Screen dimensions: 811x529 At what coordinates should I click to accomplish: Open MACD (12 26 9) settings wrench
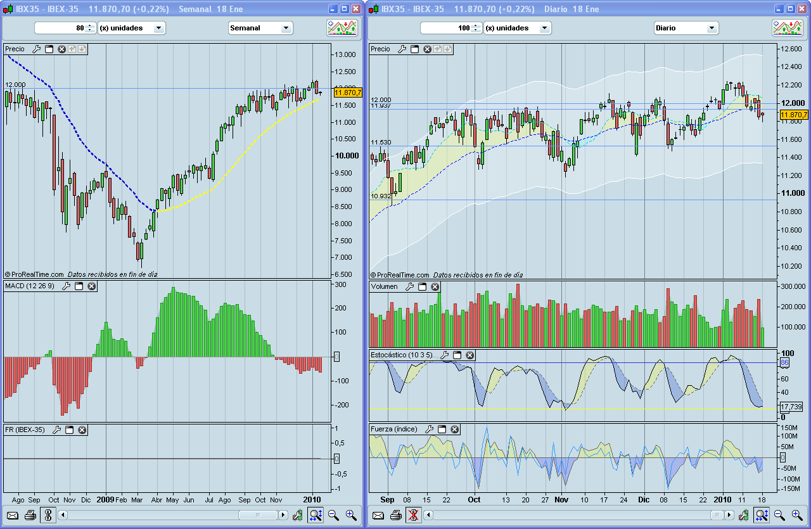[67, 286]
